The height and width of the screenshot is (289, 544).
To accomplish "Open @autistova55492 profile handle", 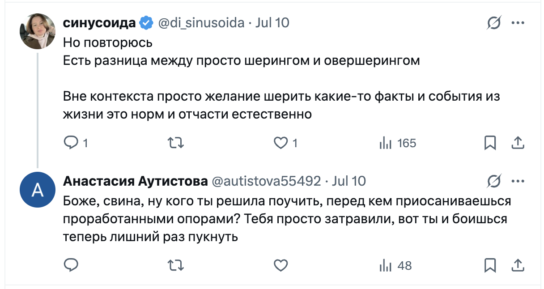I will [266, 181].
